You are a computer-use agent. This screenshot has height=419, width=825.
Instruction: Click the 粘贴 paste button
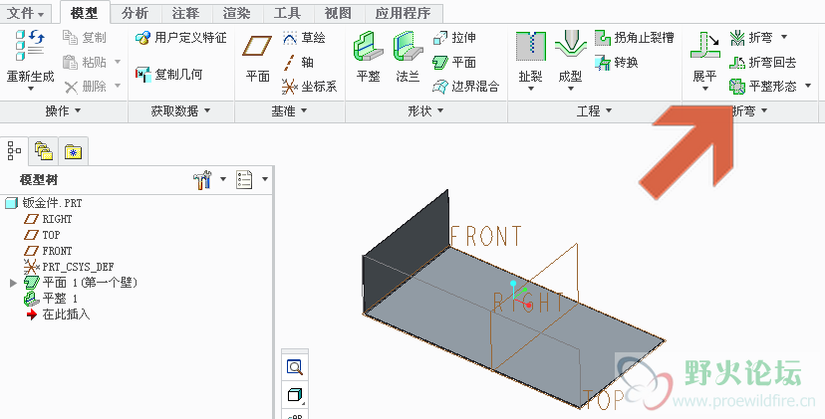84,62
